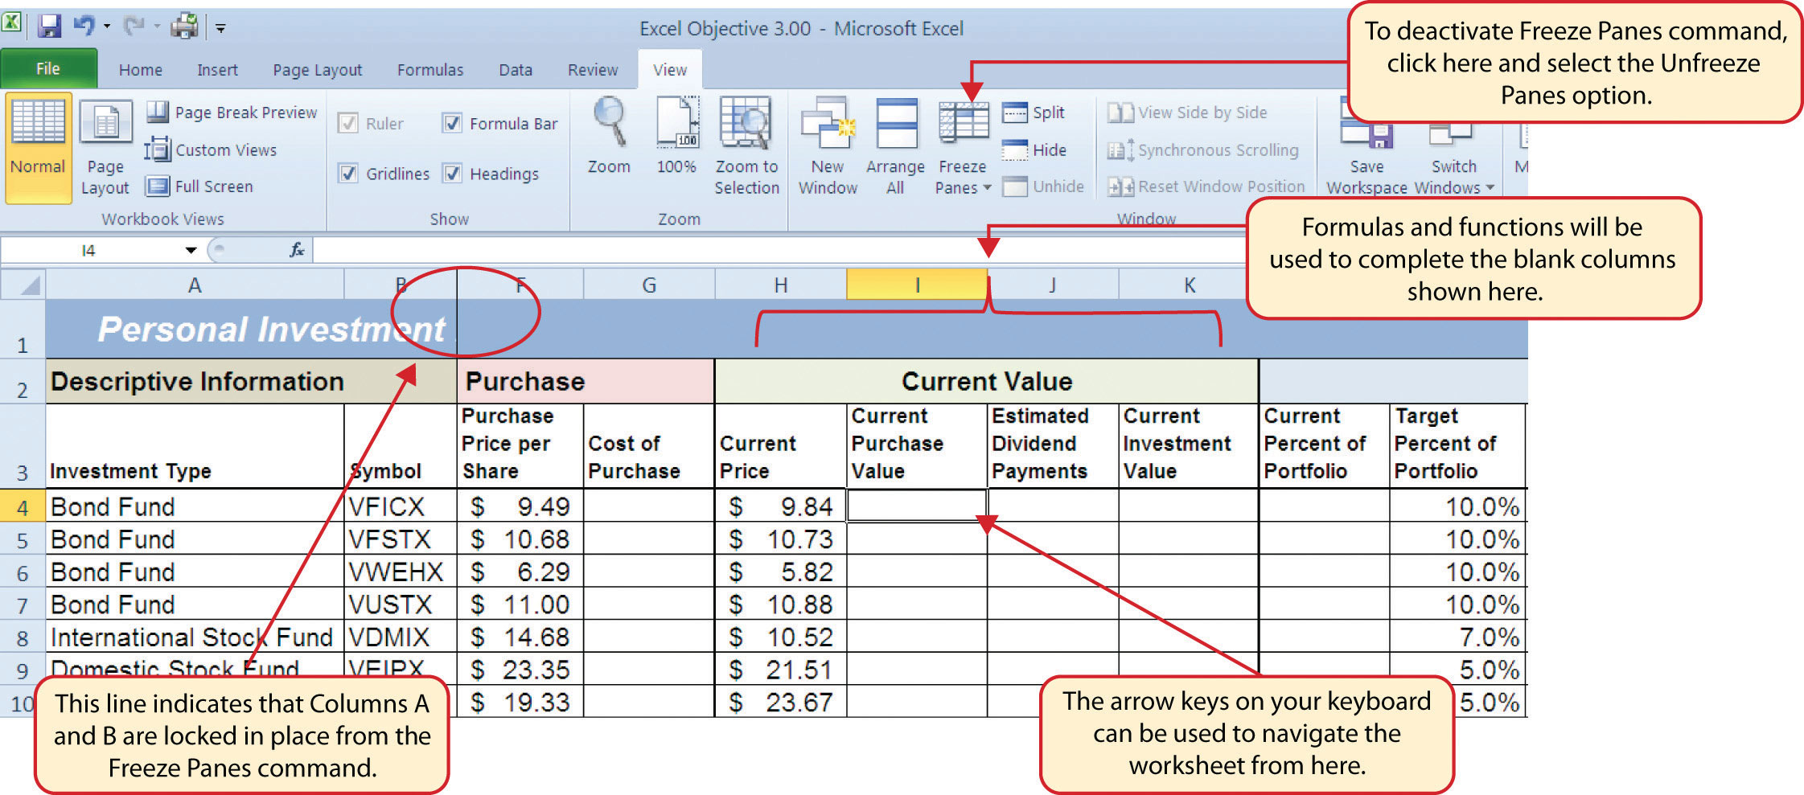Open the File tab
The image size is (1804, 795).
click(48, 69)
